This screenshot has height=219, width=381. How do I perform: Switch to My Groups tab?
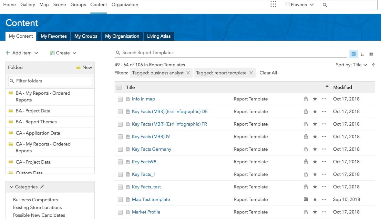(x=86, y=36)
